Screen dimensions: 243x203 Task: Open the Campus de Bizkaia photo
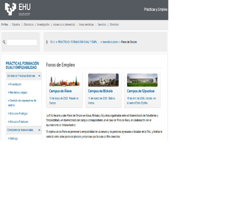103,80
